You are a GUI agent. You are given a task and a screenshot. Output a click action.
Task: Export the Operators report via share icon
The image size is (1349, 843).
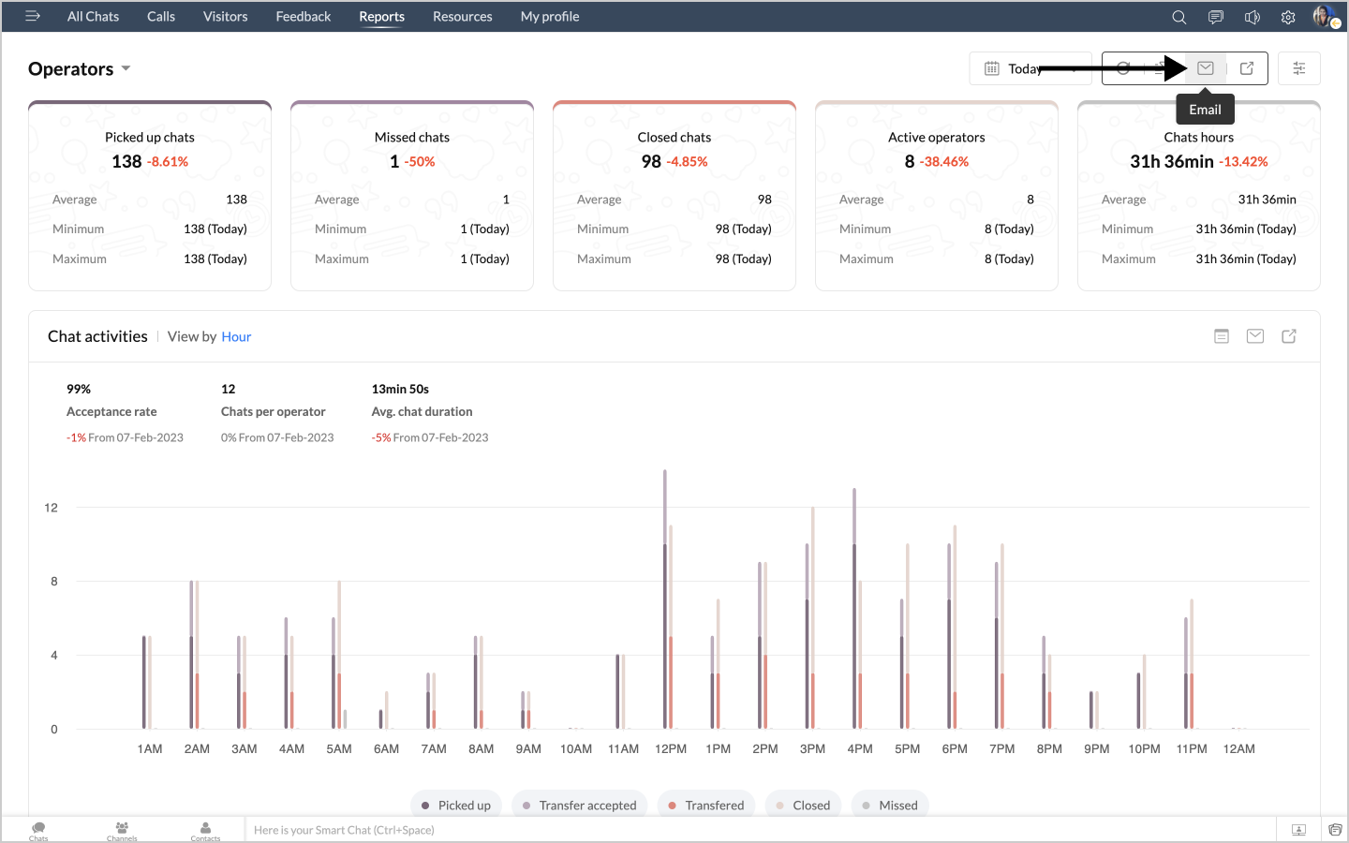(1247, 68)
